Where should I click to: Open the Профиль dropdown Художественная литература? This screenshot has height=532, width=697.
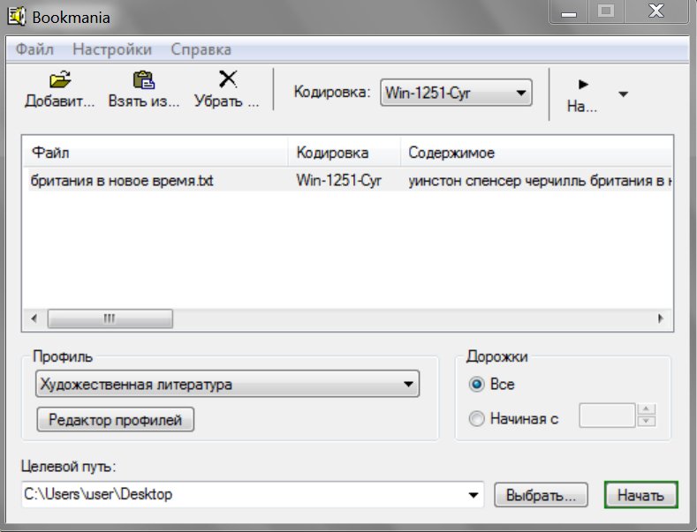[x=227, y=384]
